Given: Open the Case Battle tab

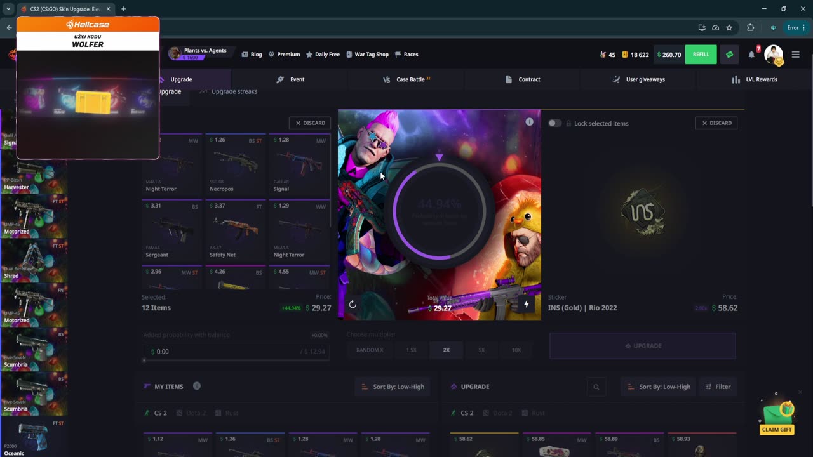Looking at the screenshot, I should click(406, 79).
